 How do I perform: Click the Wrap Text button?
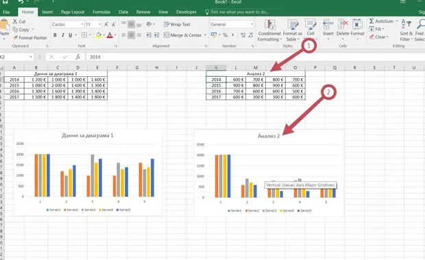pos(177,25)
